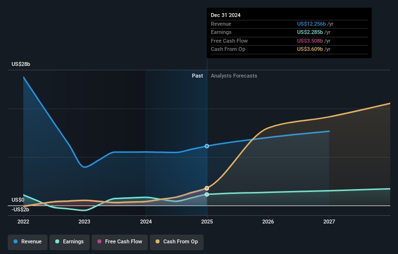Click the "Past" section label

pyautogui.click(x=197, y=76)
